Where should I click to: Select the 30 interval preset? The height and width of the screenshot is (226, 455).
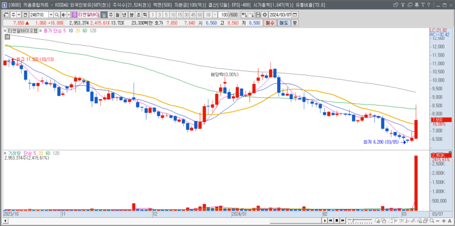pyautogui.click(x=187, y=15)
